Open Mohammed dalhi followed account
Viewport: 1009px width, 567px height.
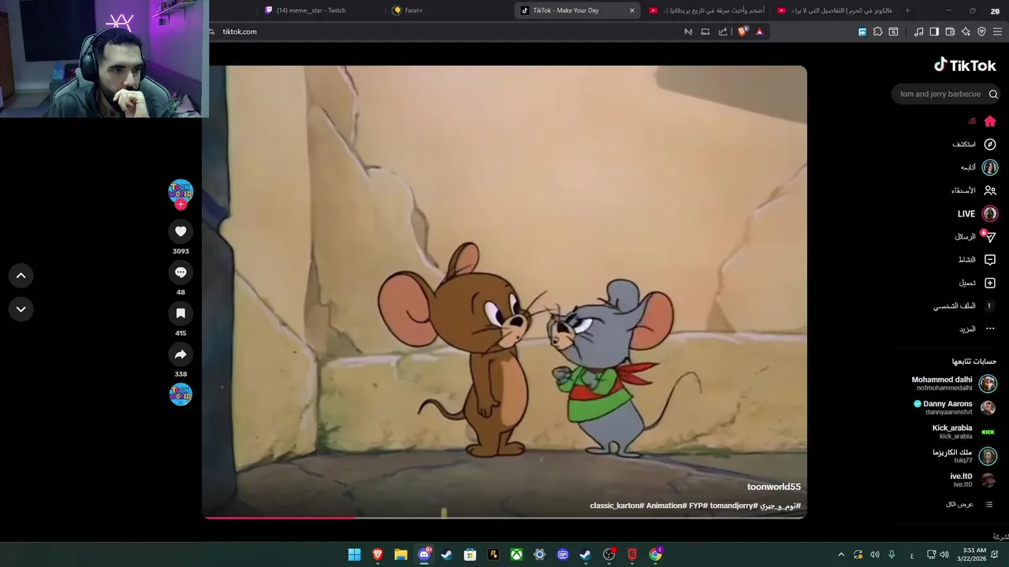[x=954, y=384]
